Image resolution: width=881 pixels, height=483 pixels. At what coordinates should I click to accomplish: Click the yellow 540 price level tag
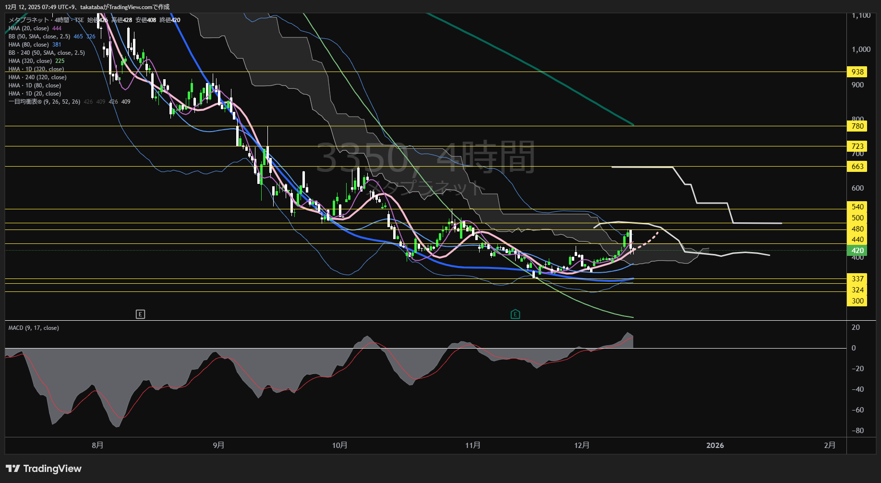coord(857,207)
